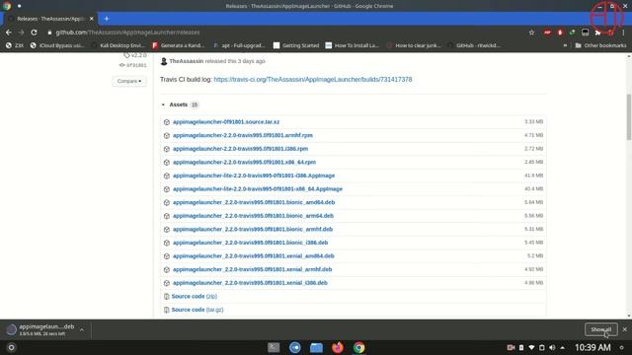Open the Getting Started bookmark
Image resolution: width=632 pixels, height=355 pixels.
click(x=296, y=45)
